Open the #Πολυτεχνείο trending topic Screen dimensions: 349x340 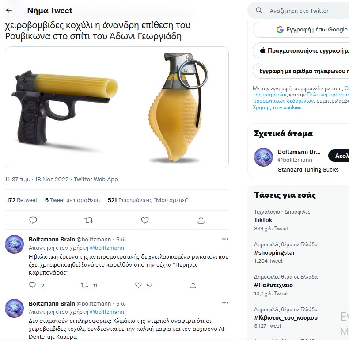(273, 285)
